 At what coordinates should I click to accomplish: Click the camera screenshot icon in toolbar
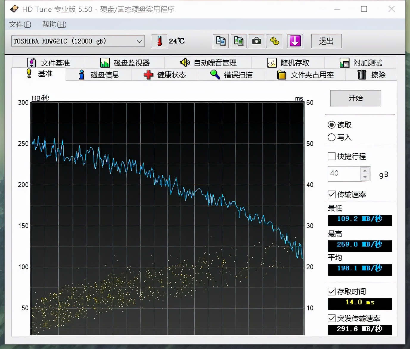256,41
